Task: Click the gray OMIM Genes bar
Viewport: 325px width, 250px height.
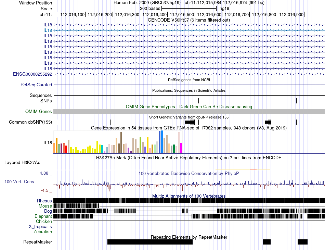Action: click(189, 111)
